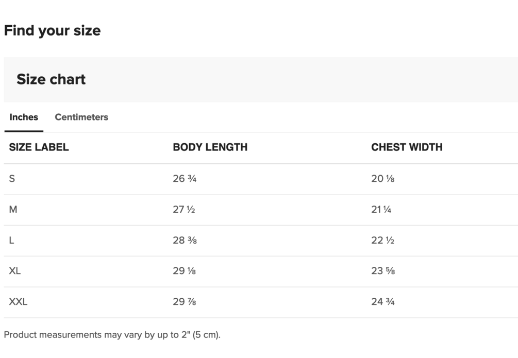Click the Size chart heading
Screen dimensions: 518x358
[51, 79]
